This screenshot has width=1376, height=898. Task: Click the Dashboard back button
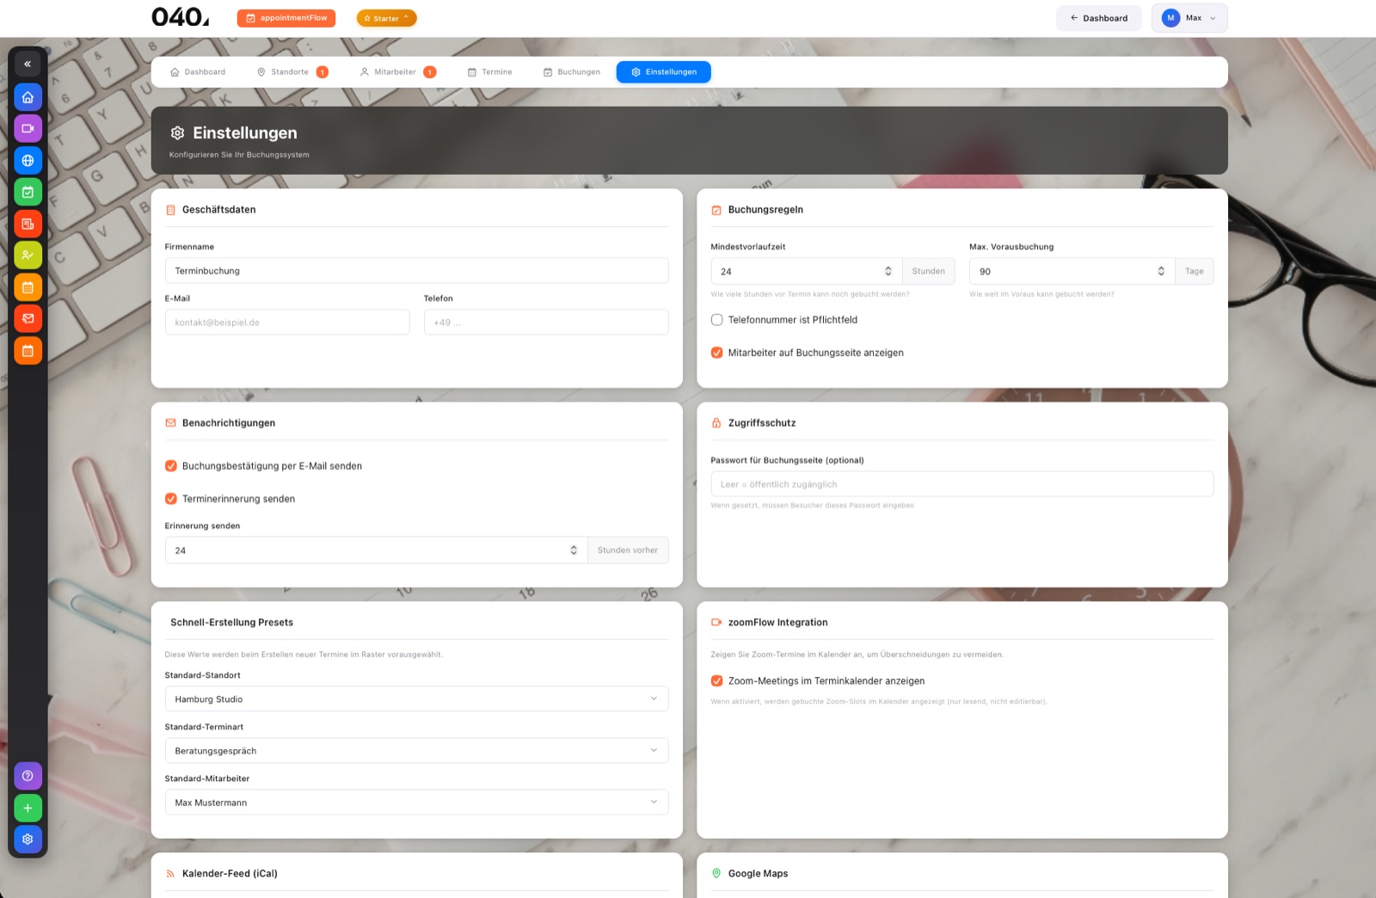[1098, 18]
